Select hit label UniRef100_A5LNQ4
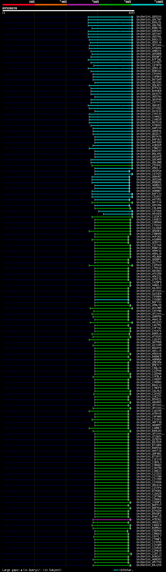Viewport: 166px width, 572px height. pos(149,257)
